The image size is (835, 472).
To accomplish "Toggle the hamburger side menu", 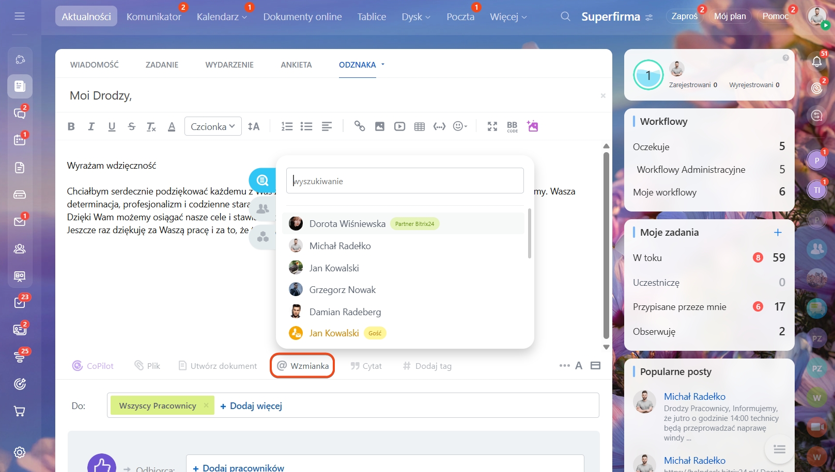I will 20,16.
